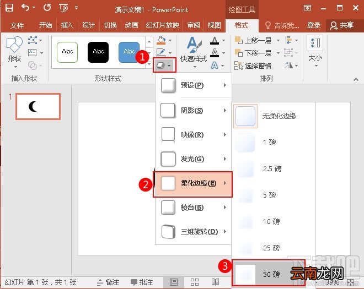The image size is (364, 289).
Task: Click the Group objects icon
Action: [x=288, y=53]
